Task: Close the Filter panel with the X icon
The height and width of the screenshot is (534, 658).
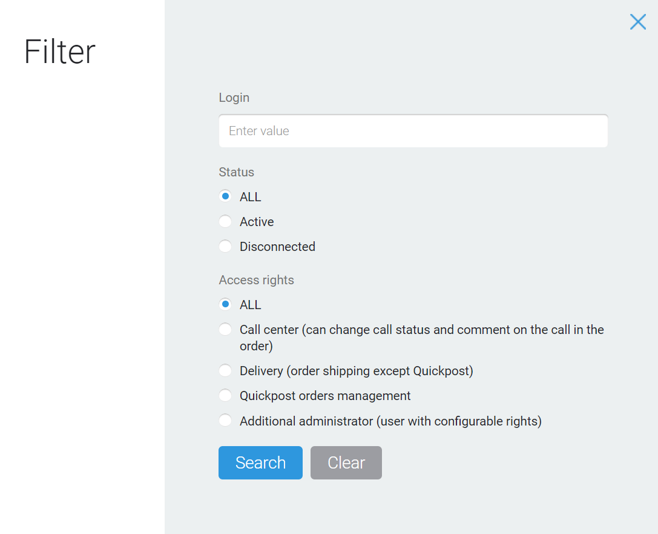Action: pos(637,22)
